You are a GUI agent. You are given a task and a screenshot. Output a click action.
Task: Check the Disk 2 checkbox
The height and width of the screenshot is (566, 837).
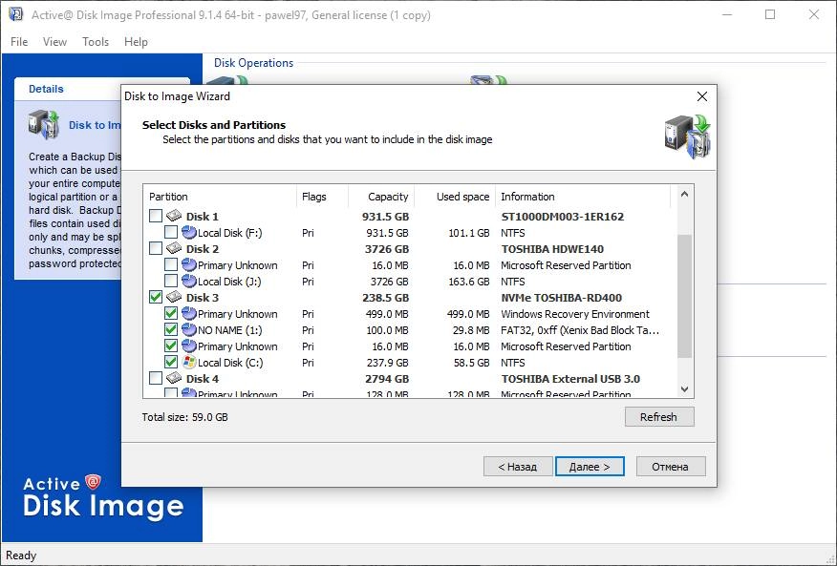[156, 248]
